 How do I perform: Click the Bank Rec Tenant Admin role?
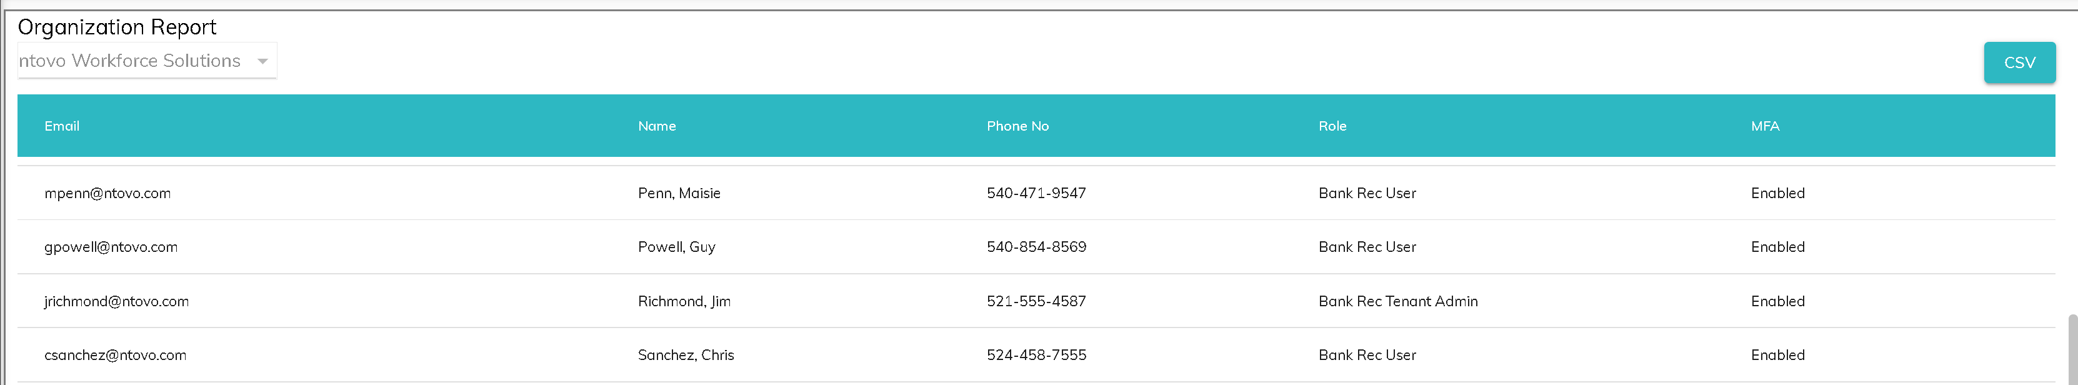(x=1398, y=301)
